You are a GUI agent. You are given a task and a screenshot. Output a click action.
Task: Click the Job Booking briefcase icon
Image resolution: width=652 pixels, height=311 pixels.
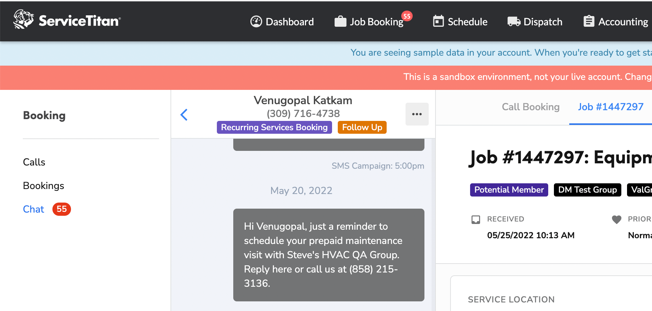point(340,22)
